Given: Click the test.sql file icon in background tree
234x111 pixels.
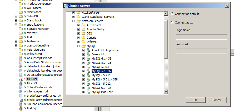Looking at the screenshot, I should (x=21, y=108).
